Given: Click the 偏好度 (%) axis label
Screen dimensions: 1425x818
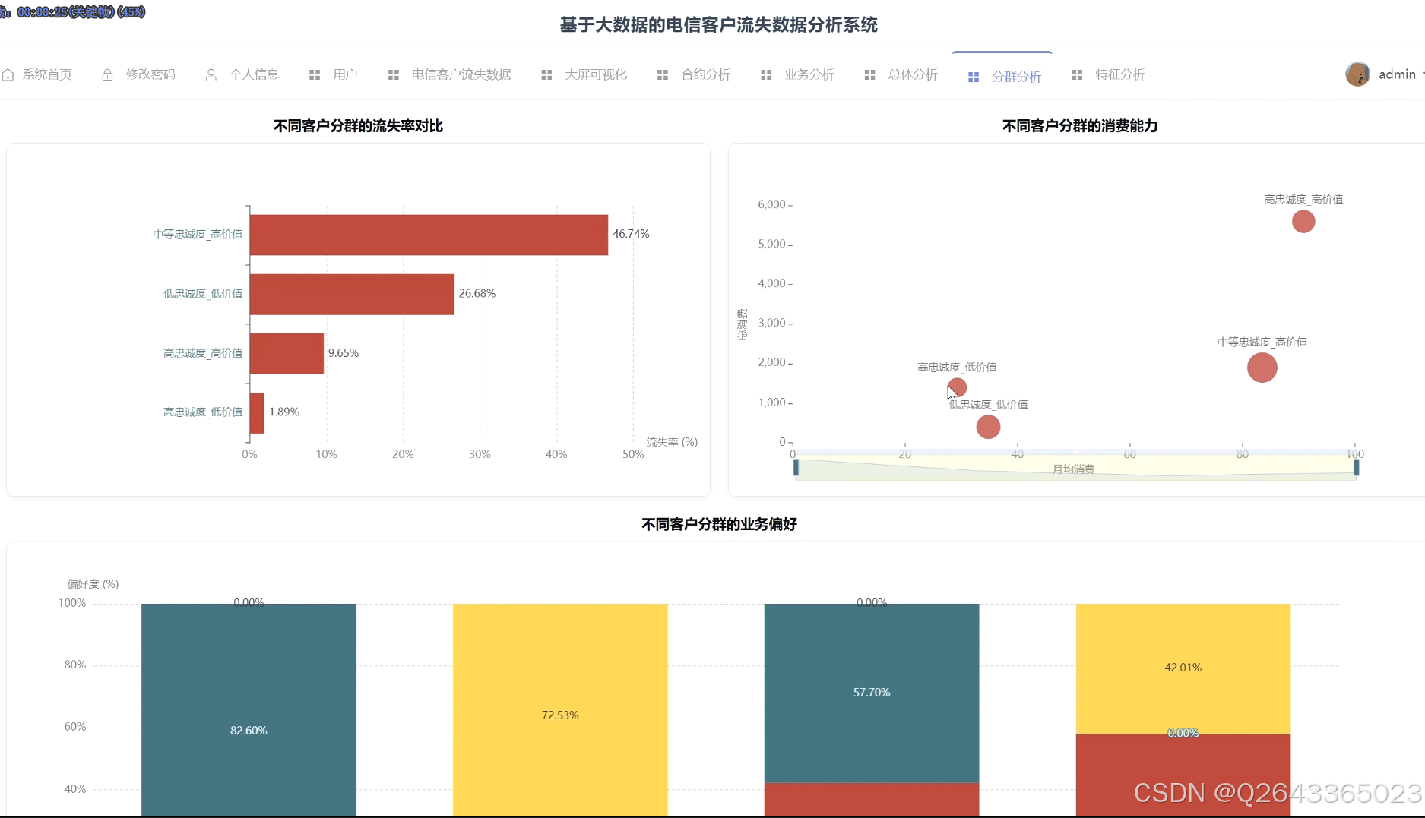Looking at the screenshot, I should coord(93,584).
